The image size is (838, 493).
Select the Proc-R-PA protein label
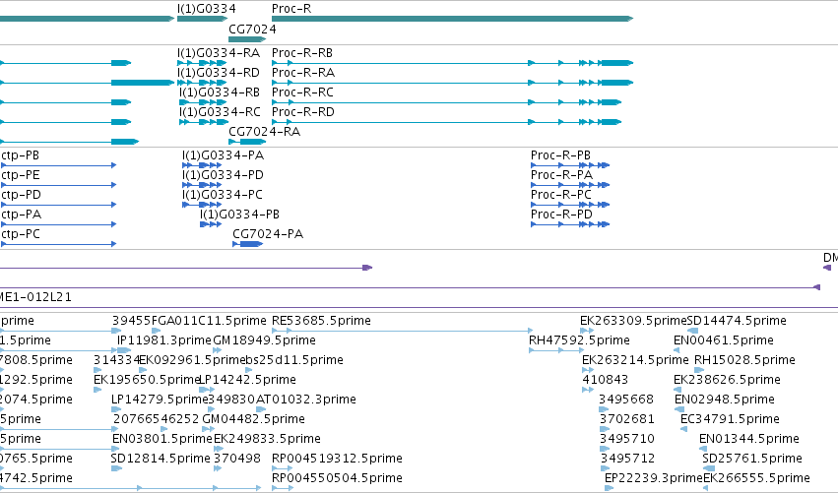click(x=561, y=175)
